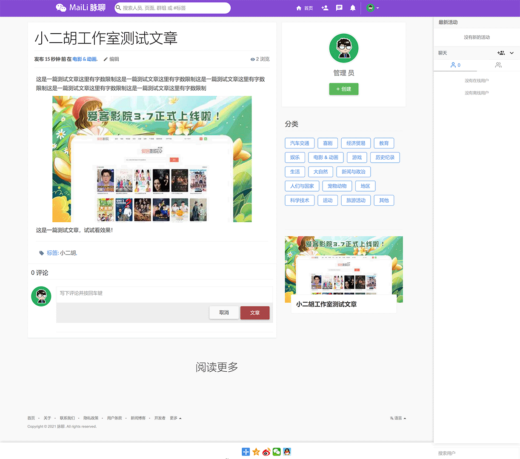Share via the QQ penguin icon

tap(286, 452)
